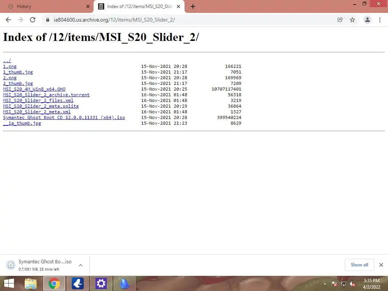Viewport: 388px width, 291px height.
Task: Open Chrome three-dot menu
Action: [380, 20]
